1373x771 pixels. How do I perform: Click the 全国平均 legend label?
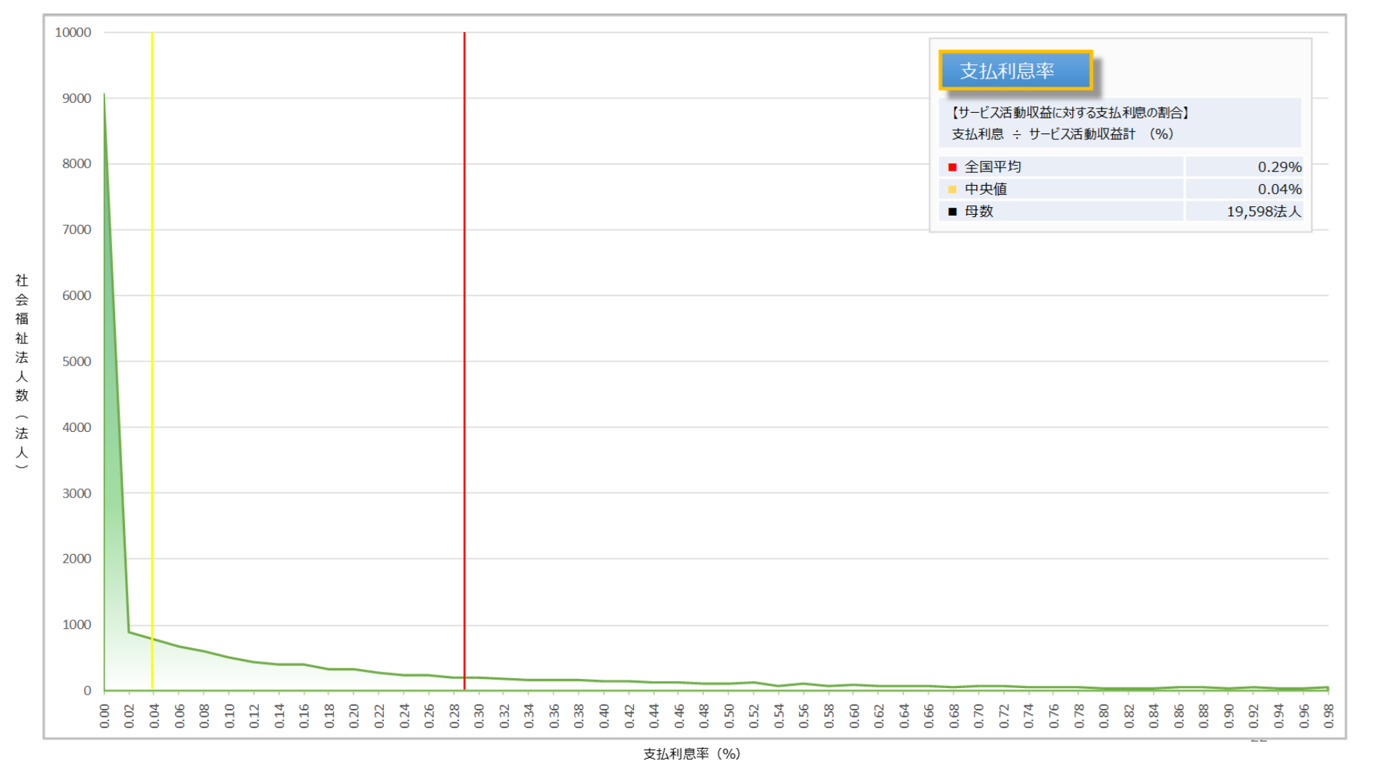992,167
